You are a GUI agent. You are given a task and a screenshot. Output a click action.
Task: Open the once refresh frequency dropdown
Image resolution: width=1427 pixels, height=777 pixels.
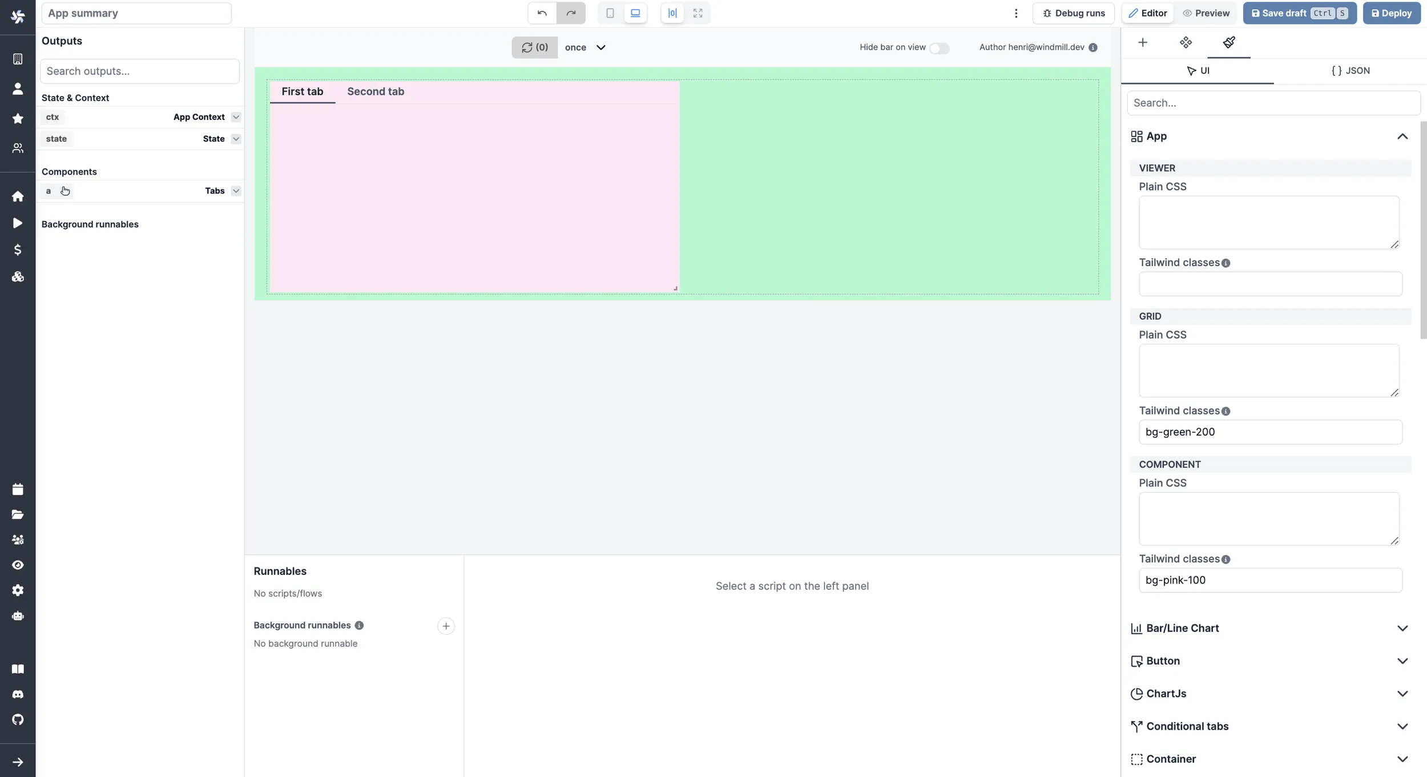click(585, 47)
